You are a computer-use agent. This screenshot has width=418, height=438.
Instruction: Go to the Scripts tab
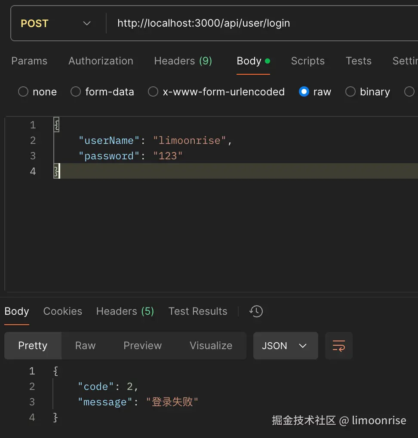pyautogui.click(x=307, y=61)
